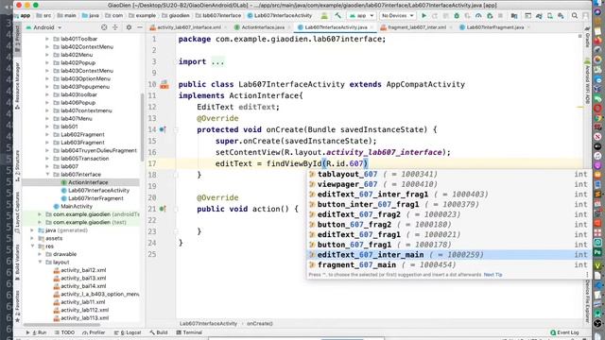Click the Attach Debugger to process icon

(x=490, y=16)
